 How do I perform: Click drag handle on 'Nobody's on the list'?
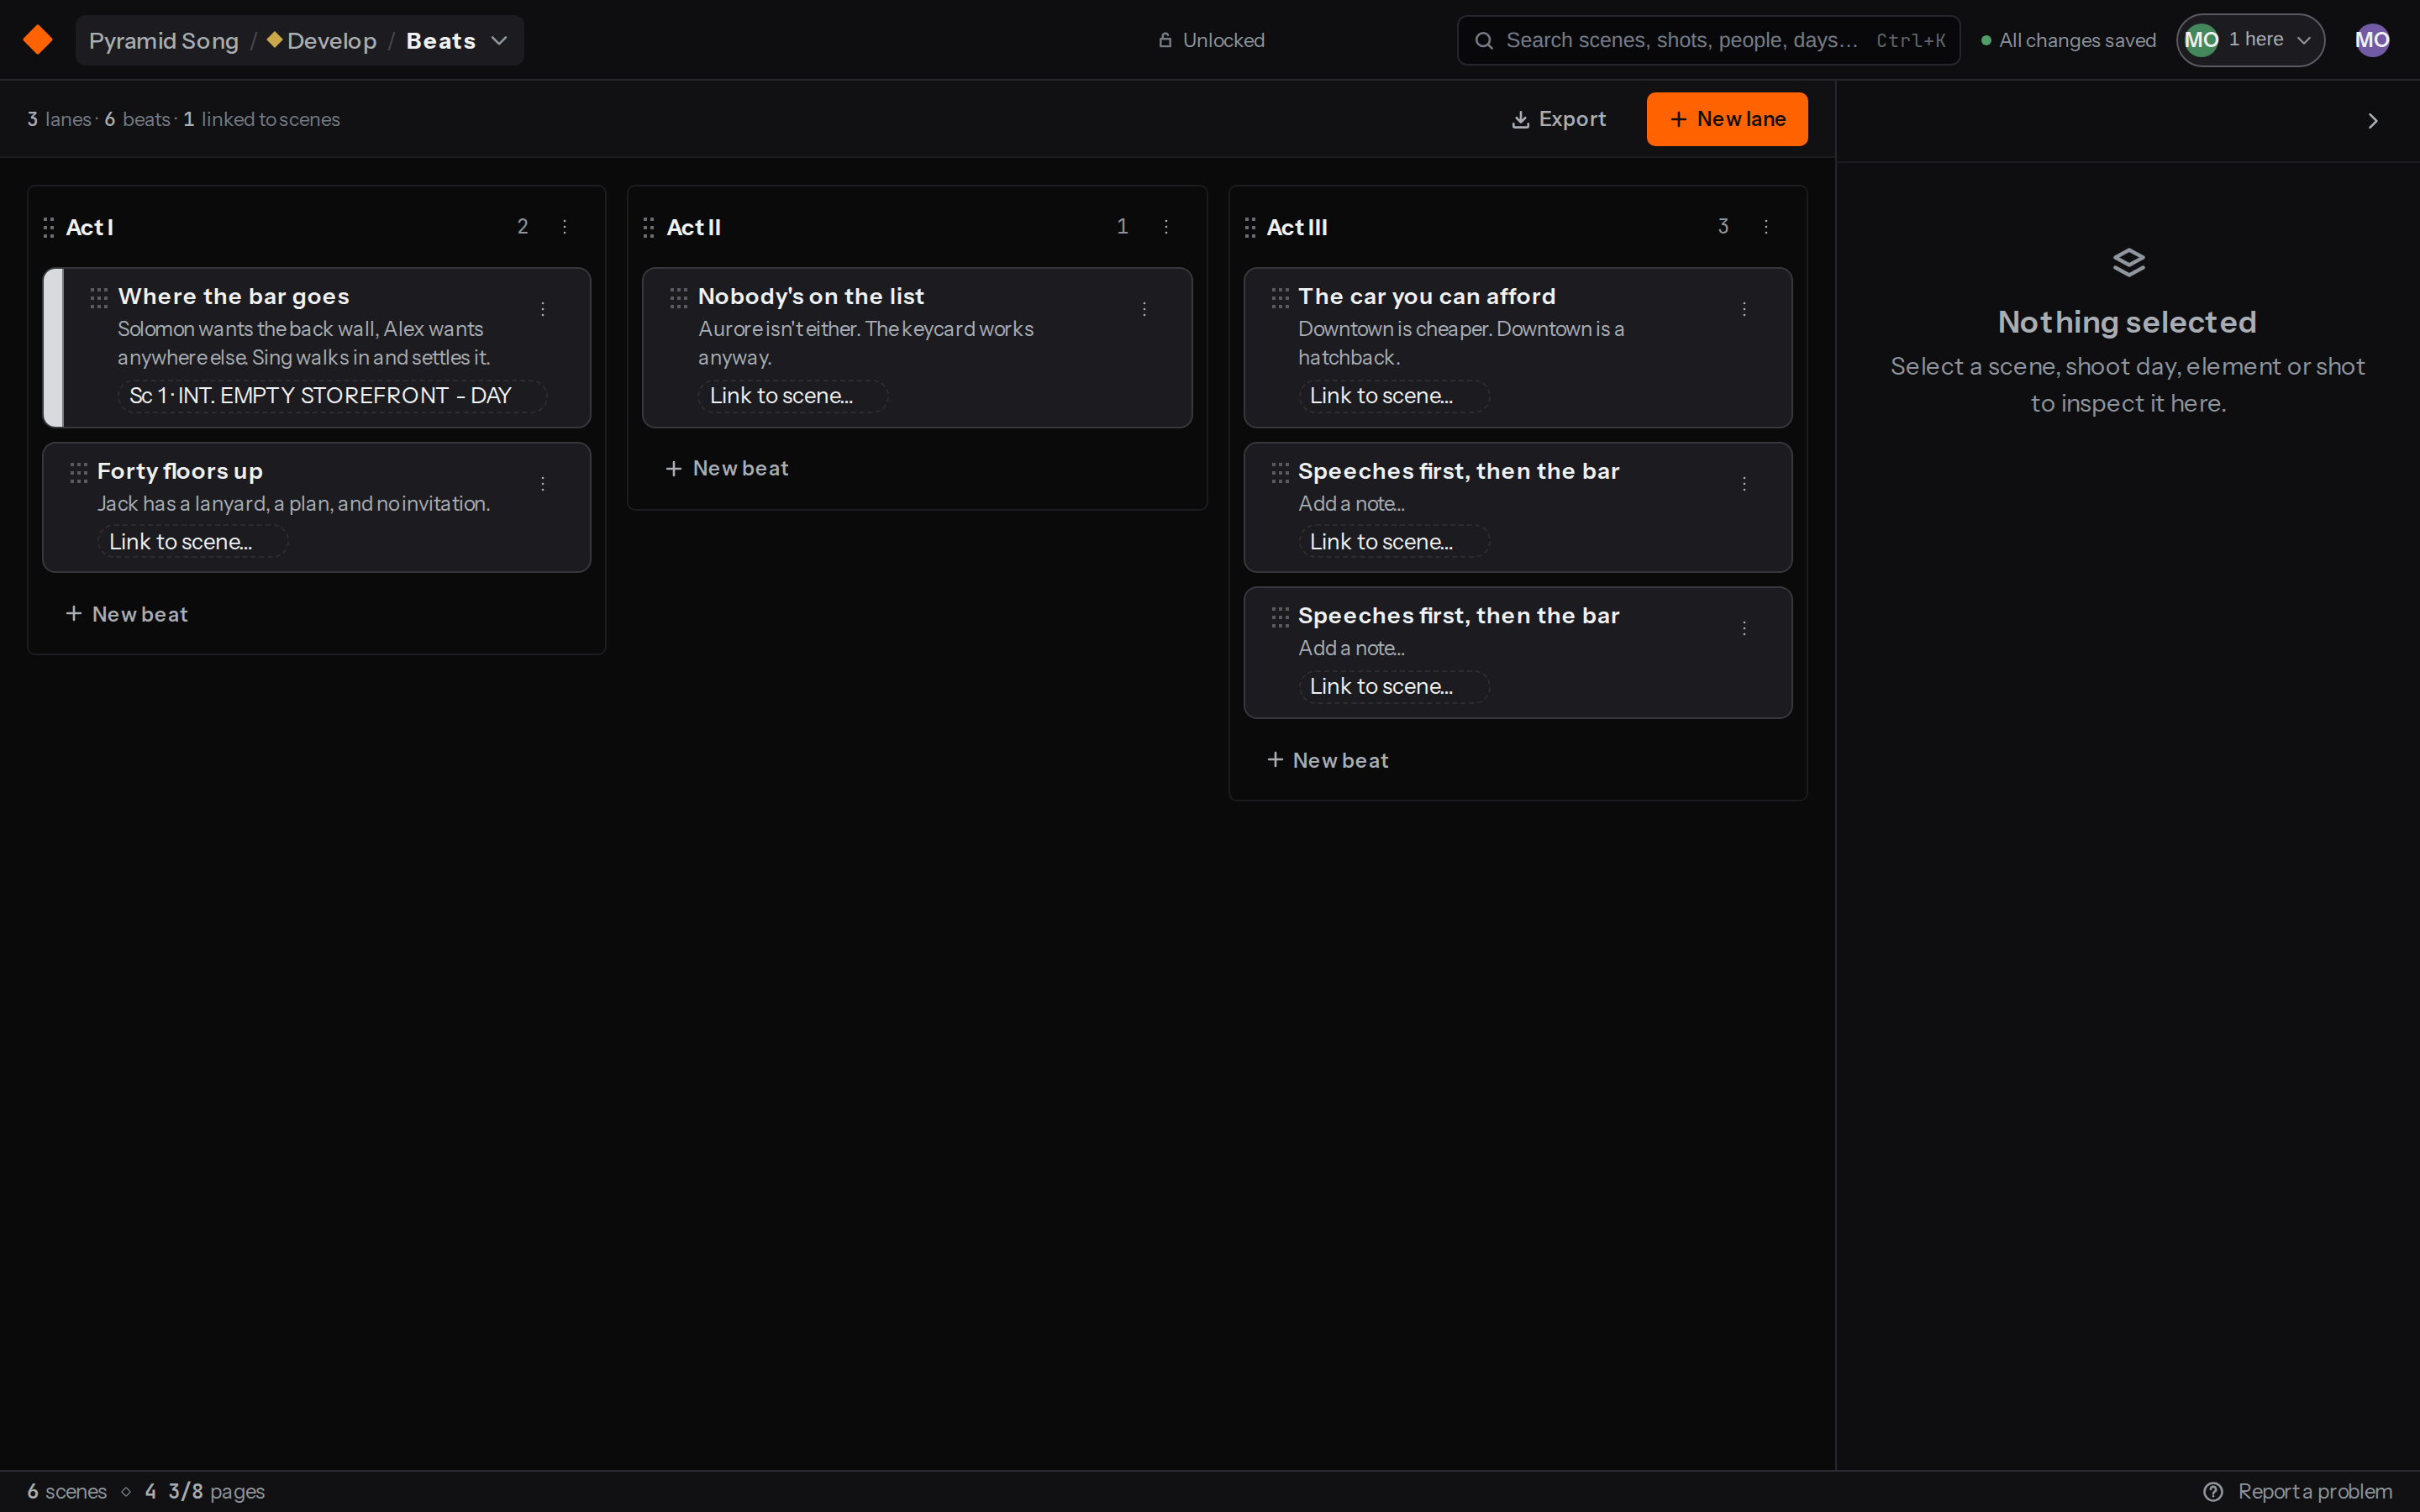coord(679,298)
